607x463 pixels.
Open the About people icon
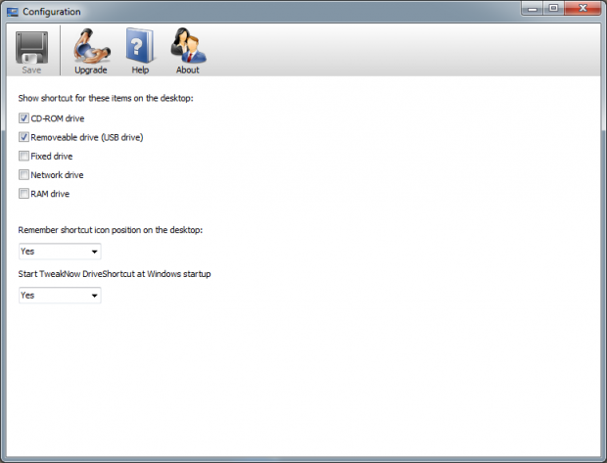[188, 46]
